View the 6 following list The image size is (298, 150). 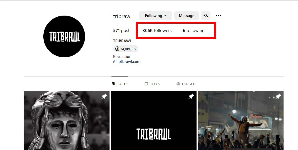point(194,31)
